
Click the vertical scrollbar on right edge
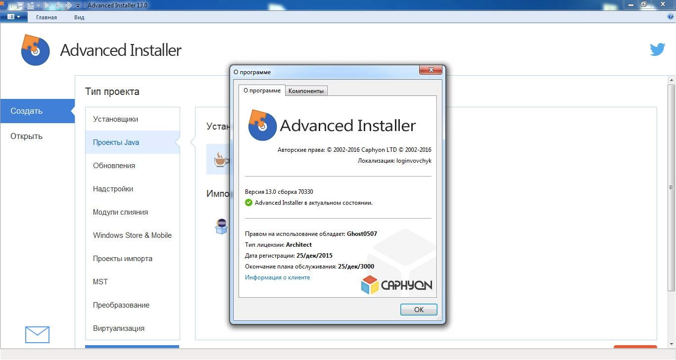[x=672, y=188]
